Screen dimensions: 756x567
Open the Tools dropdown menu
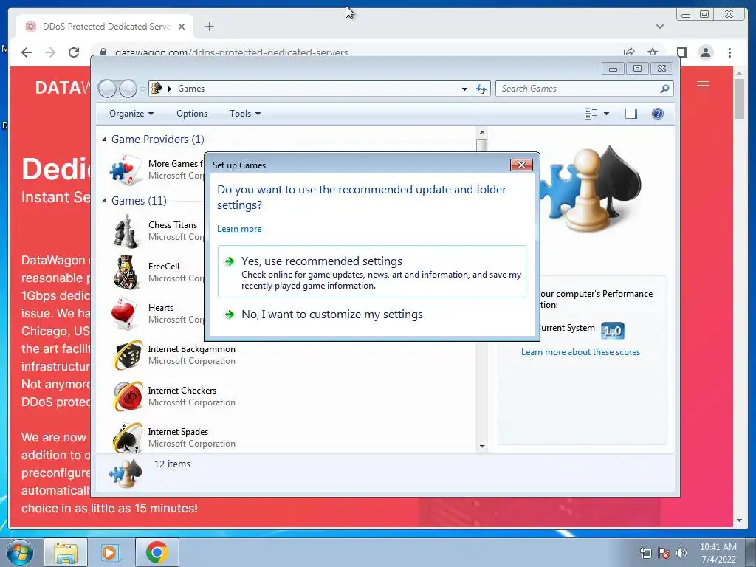pos(245,114)
